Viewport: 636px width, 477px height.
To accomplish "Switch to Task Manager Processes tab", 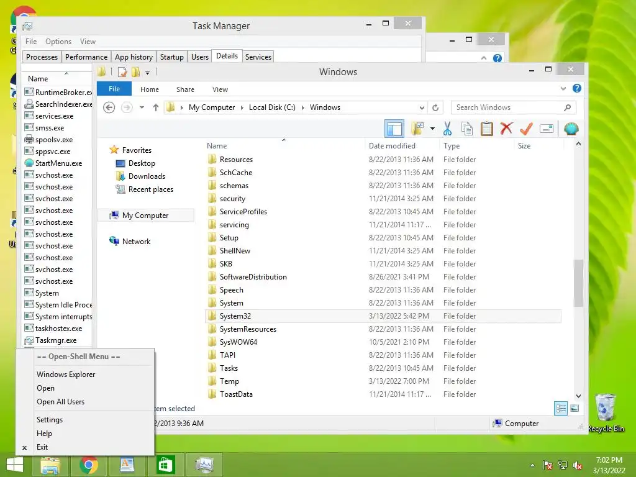I will coord(42,57).
